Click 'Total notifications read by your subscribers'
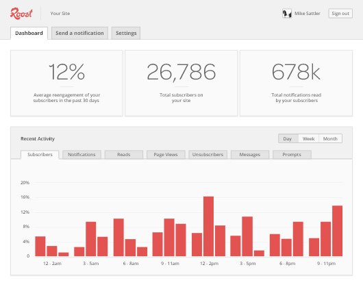Viewport: 363px width, 287px height. point(297,98)
